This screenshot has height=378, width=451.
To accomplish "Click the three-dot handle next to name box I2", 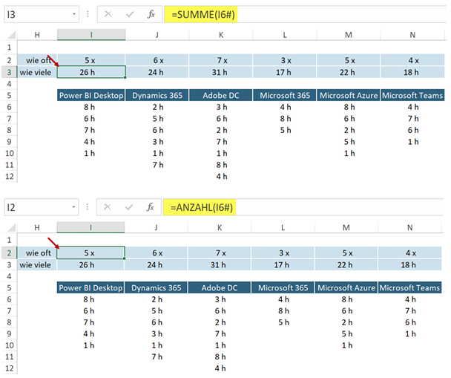I will point(87,207).
